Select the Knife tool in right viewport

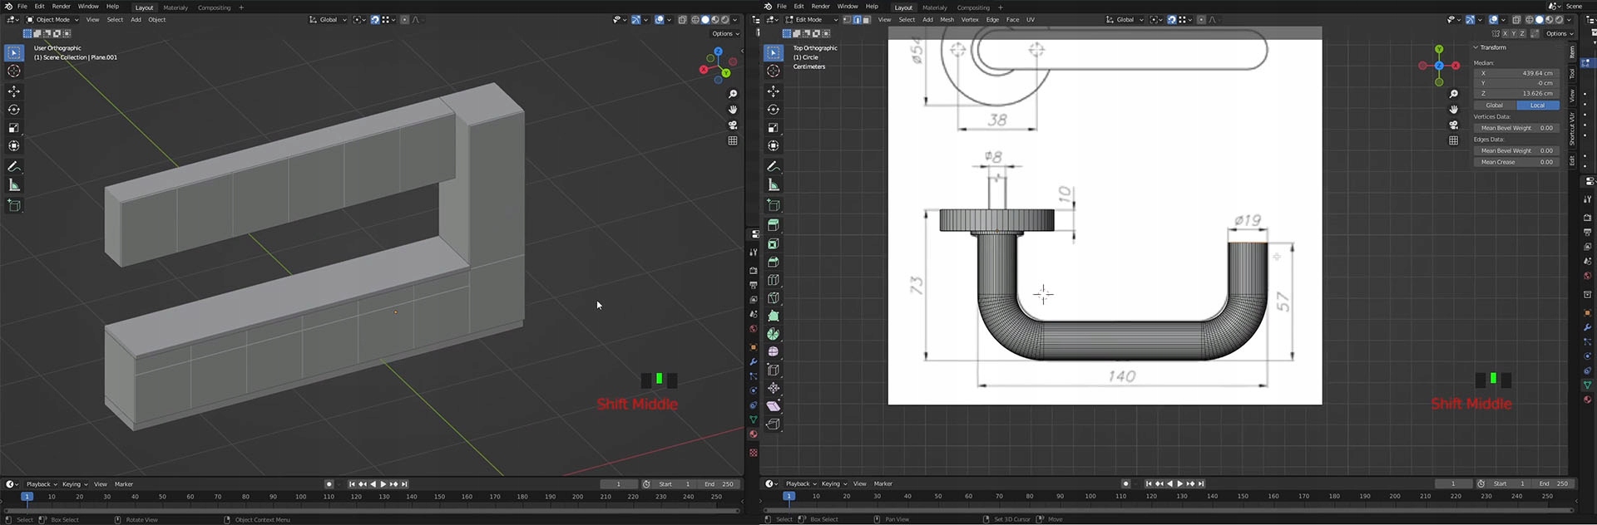773,298
